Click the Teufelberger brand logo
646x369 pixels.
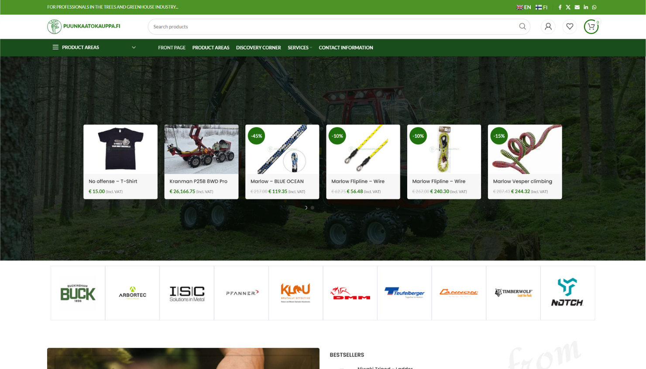404,293
